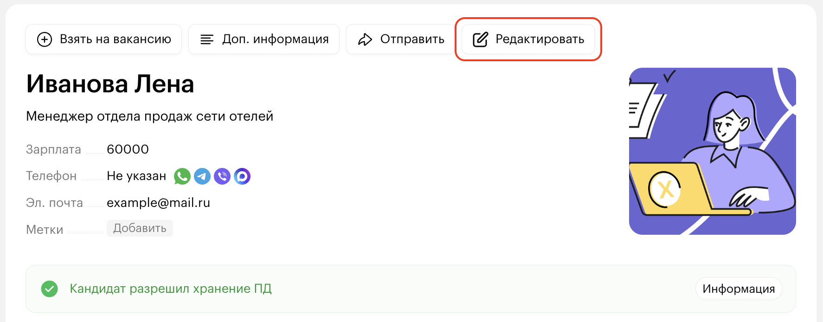Click the salary value 60000

click(128, 149)
